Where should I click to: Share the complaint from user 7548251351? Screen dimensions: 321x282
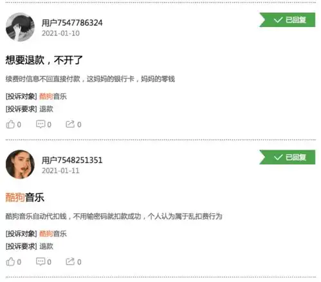(73, 261)
